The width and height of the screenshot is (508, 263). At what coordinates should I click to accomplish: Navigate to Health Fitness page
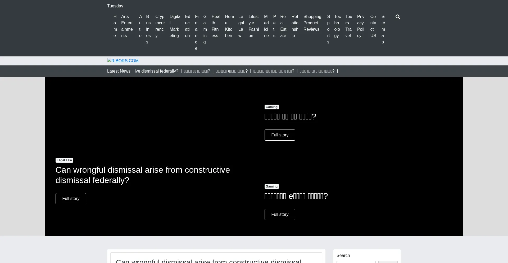click(x=216, y=26)
